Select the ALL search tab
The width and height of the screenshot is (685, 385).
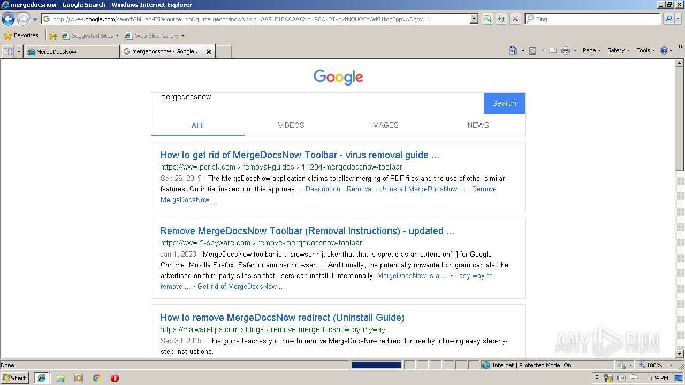point(198,126)
